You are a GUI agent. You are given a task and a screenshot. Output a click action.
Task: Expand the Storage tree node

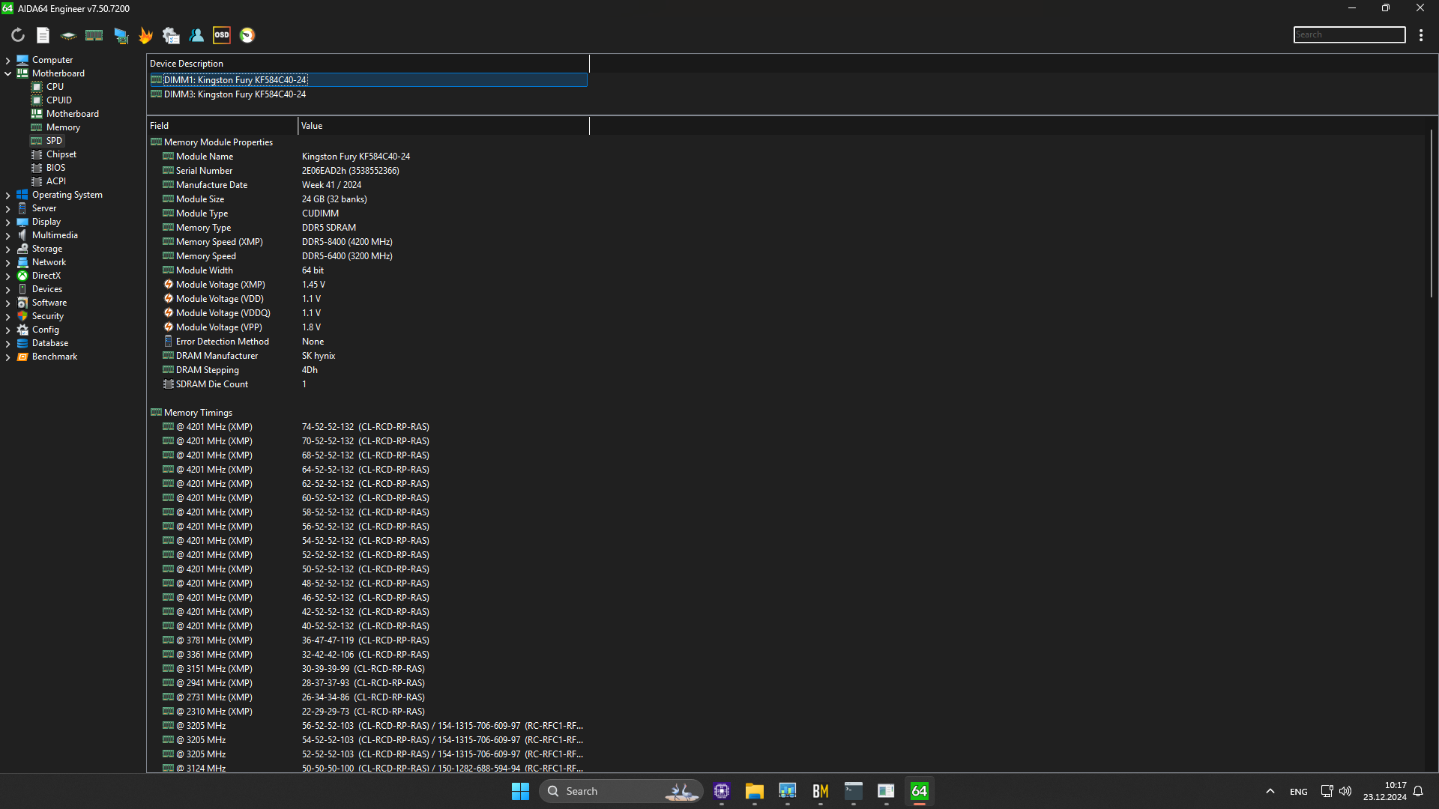click(7, 249)
